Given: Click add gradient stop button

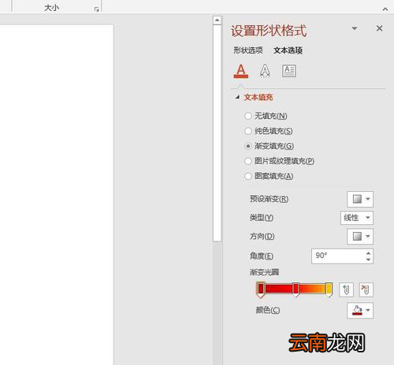Looking at the screenshot, I should click(346, 289).
